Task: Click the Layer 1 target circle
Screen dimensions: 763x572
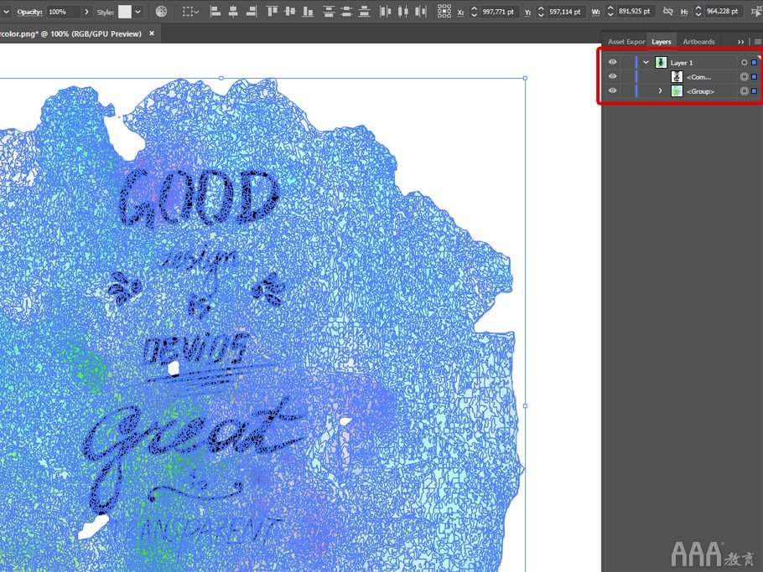Action: 744,63
